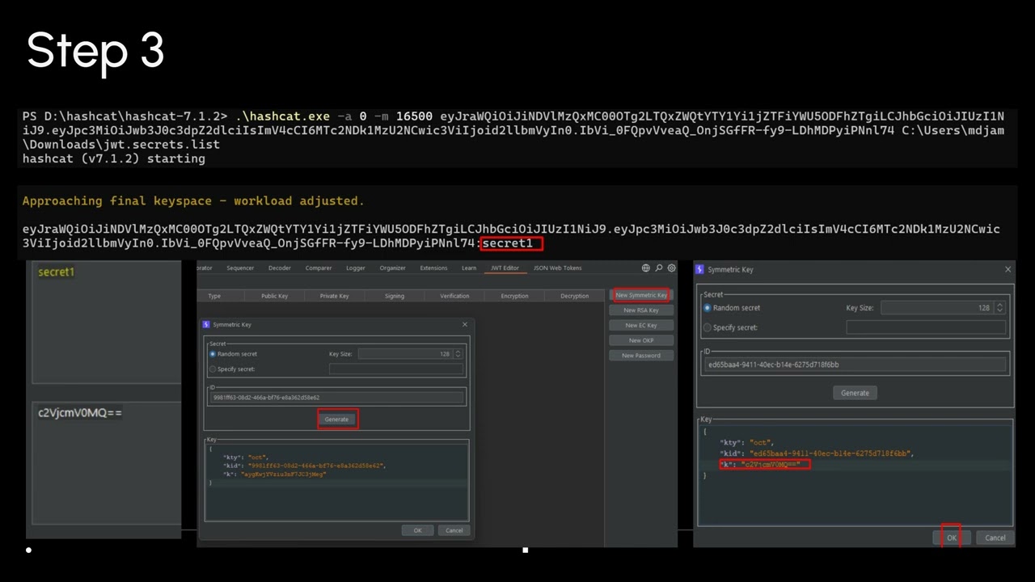Click New Password button
Viewport: 1035px width, 582px height.
click(641, 355)
